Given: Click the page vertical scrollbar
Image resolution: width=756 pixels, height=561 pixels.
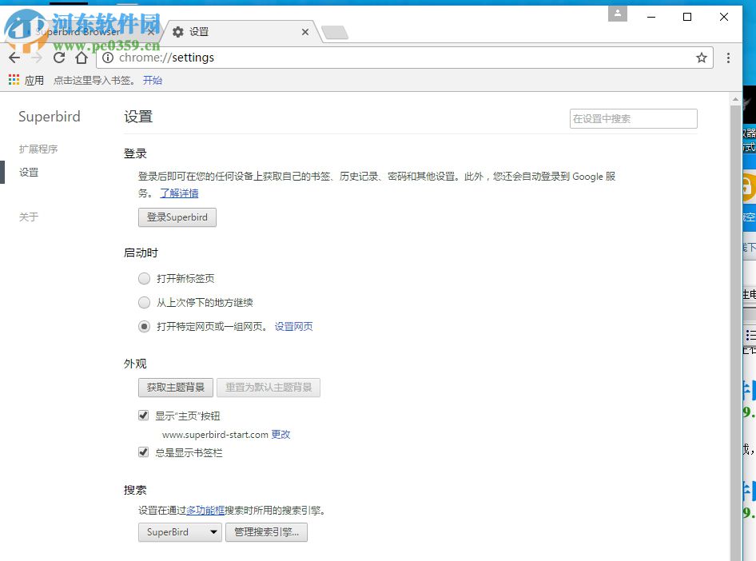Looking at the screenshot, I should tap(735, 332).
